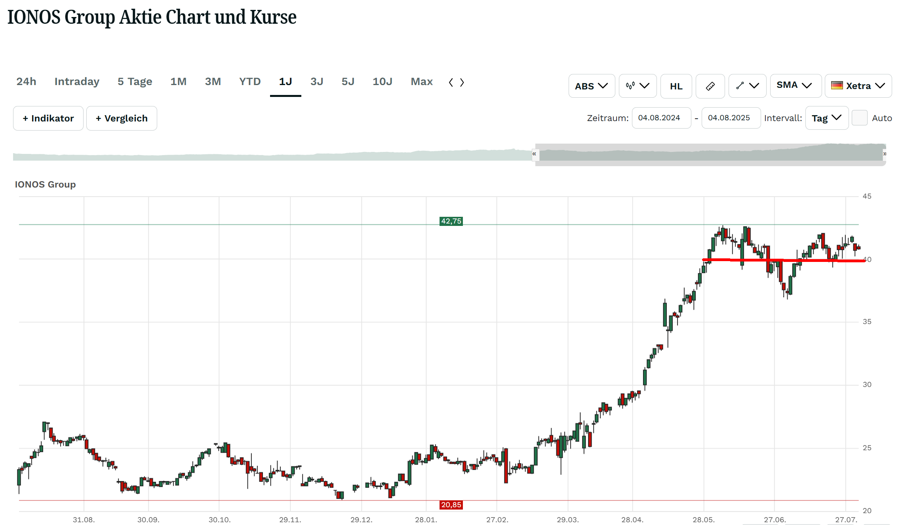The width and height of the screenshot is (904, 525).
Task: Select the 1J period tab
Action: pyautogui.click(x=285, y=81)
